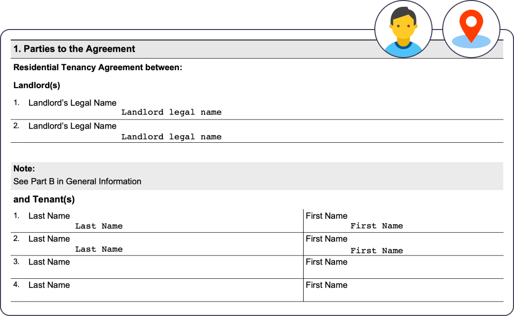
Task: Click the 'and Tenant(s)' subheading
Action: tap(44, 199)
